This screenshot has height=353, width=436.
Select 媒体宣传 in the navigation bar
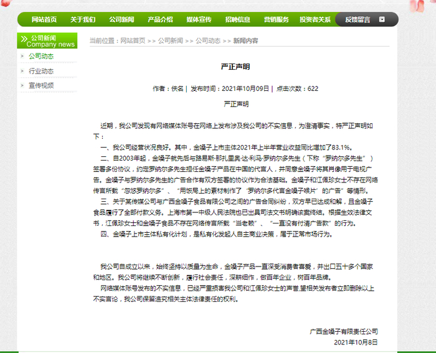point(199,19)
